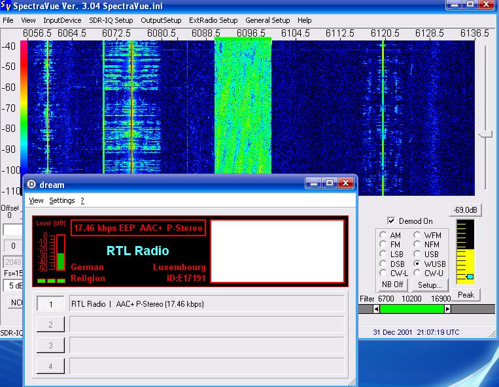499x387 pixels.
Task: Open the demodulator Setup... button
Action: [x=430, y=285]
